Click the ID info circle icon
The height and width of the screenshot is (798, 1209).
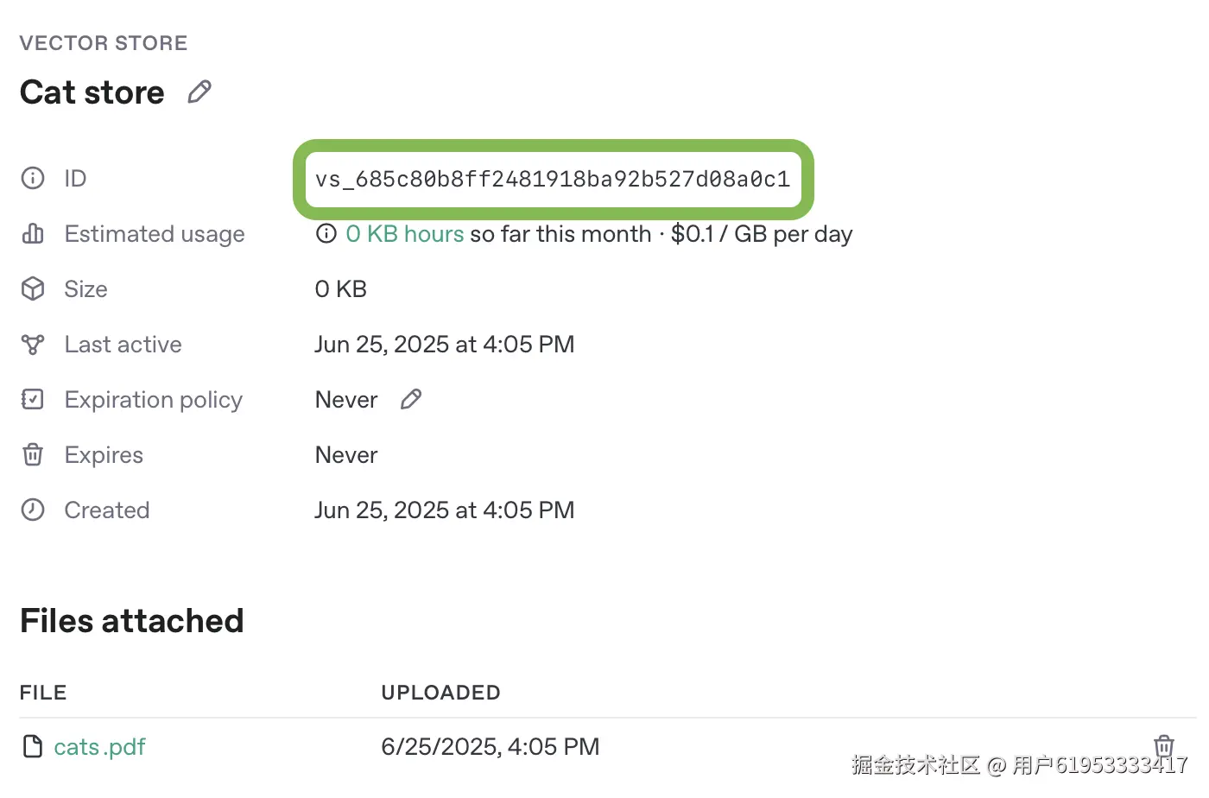pyautogui.click(x=33, y=179)
